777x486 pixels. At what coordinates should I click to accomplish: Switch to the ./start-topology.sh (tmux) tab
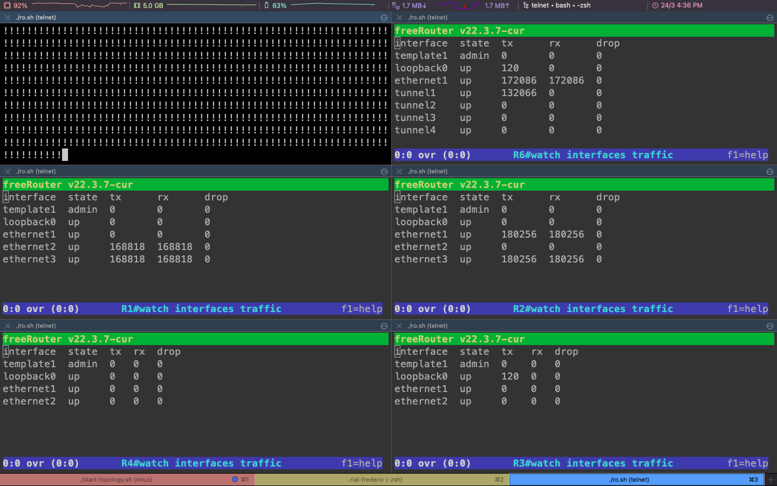(116, 480)
